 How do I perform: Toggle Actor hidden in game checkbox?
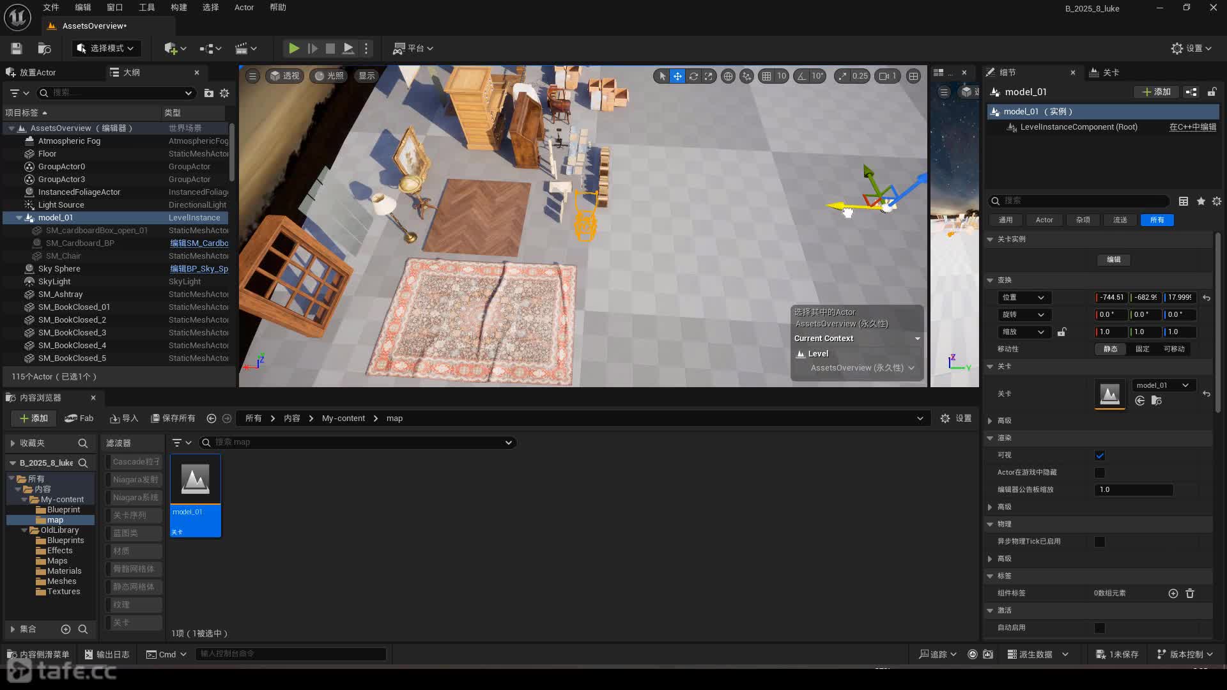1100,473
